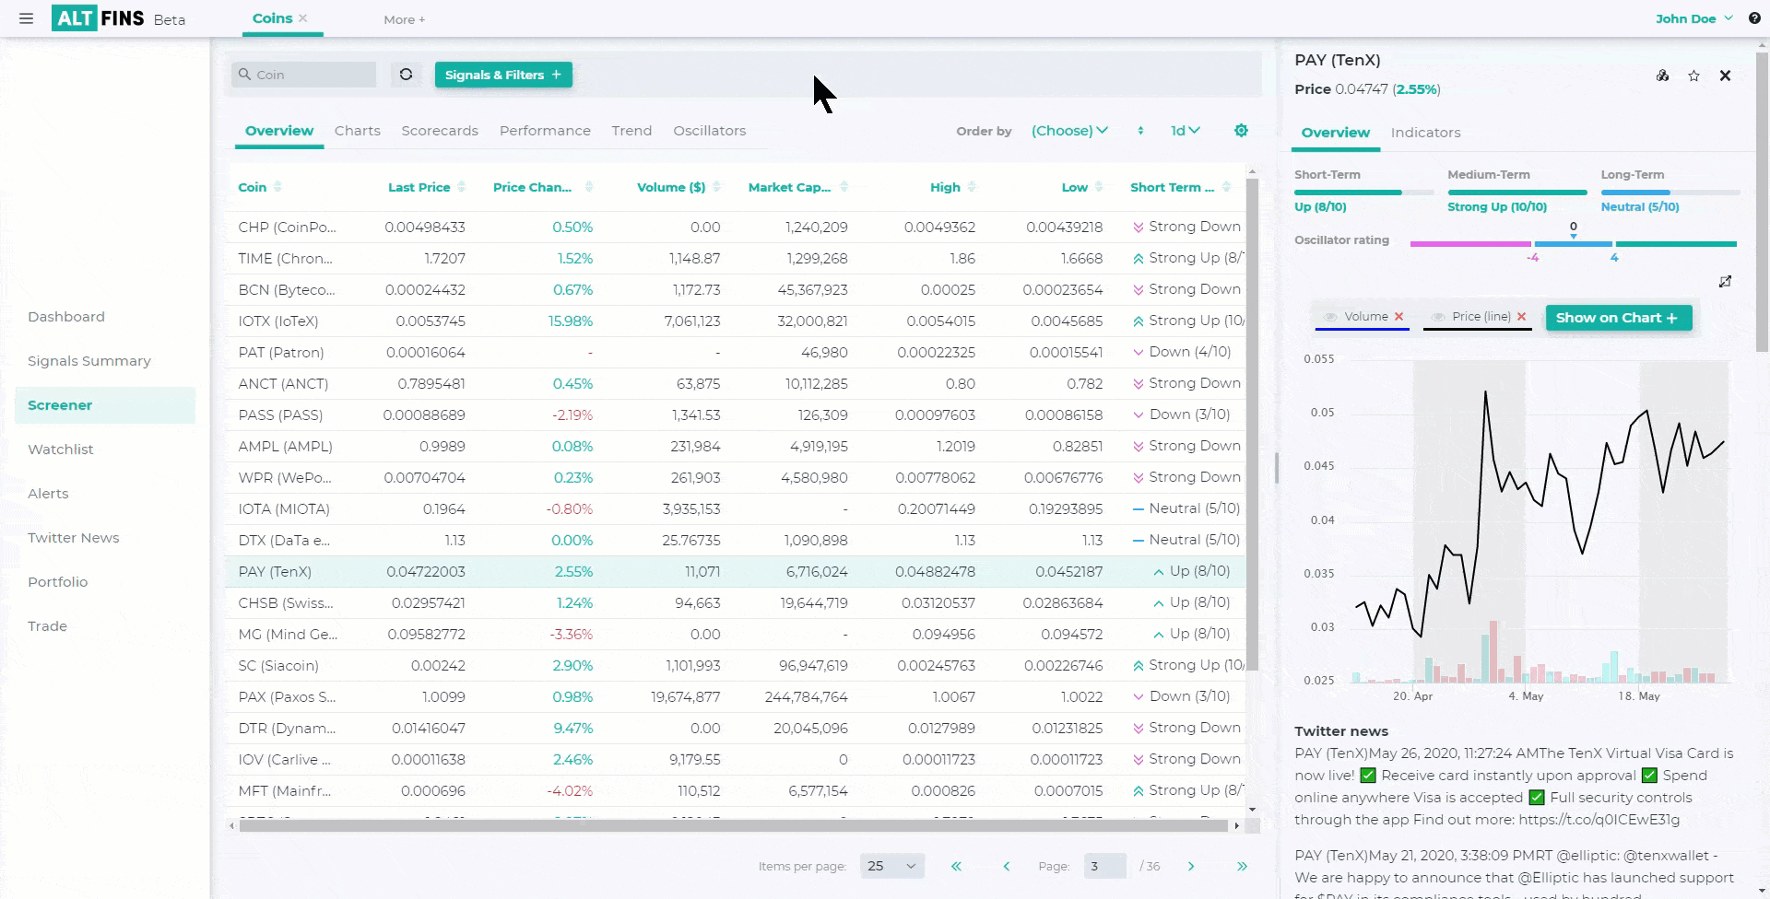
Task: Open the Items per page dropdown
Action: (891, 866)
